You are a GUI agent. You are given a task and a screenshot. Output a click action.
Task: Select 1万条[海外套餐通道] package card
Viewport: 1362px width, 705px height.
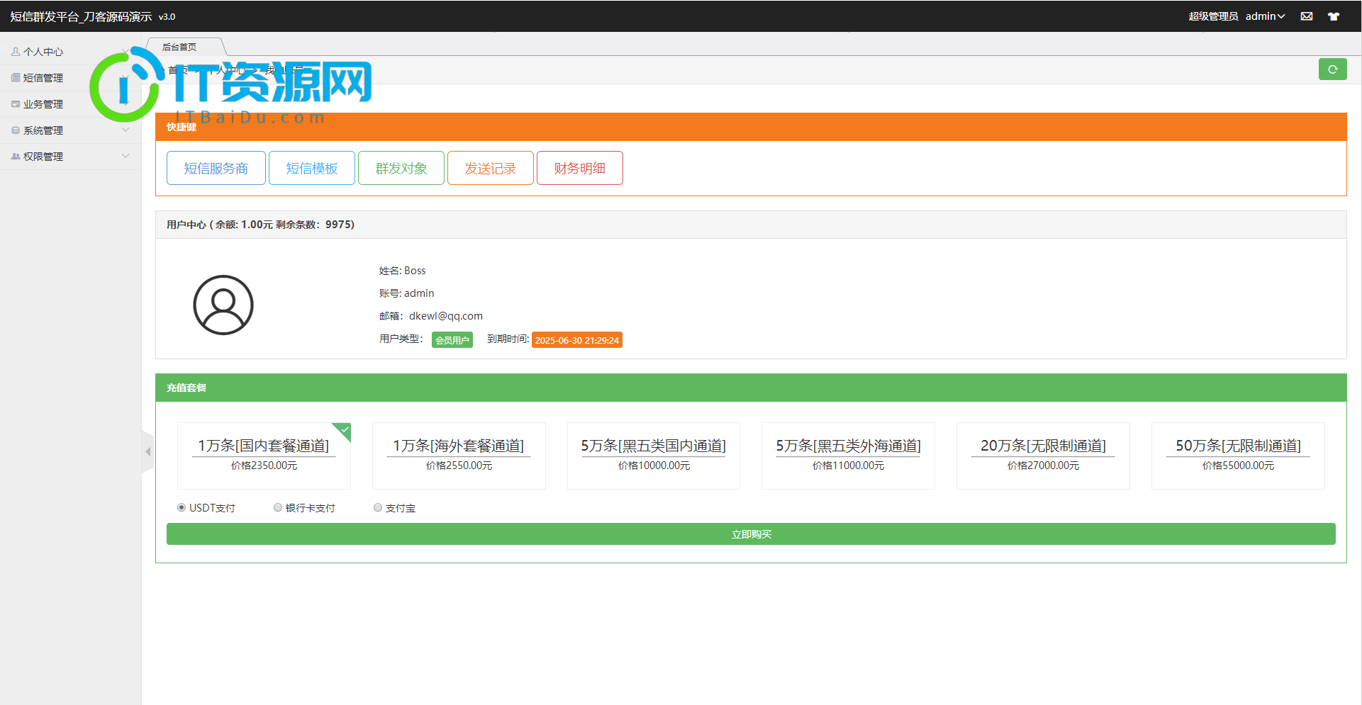tap(459, 456)
